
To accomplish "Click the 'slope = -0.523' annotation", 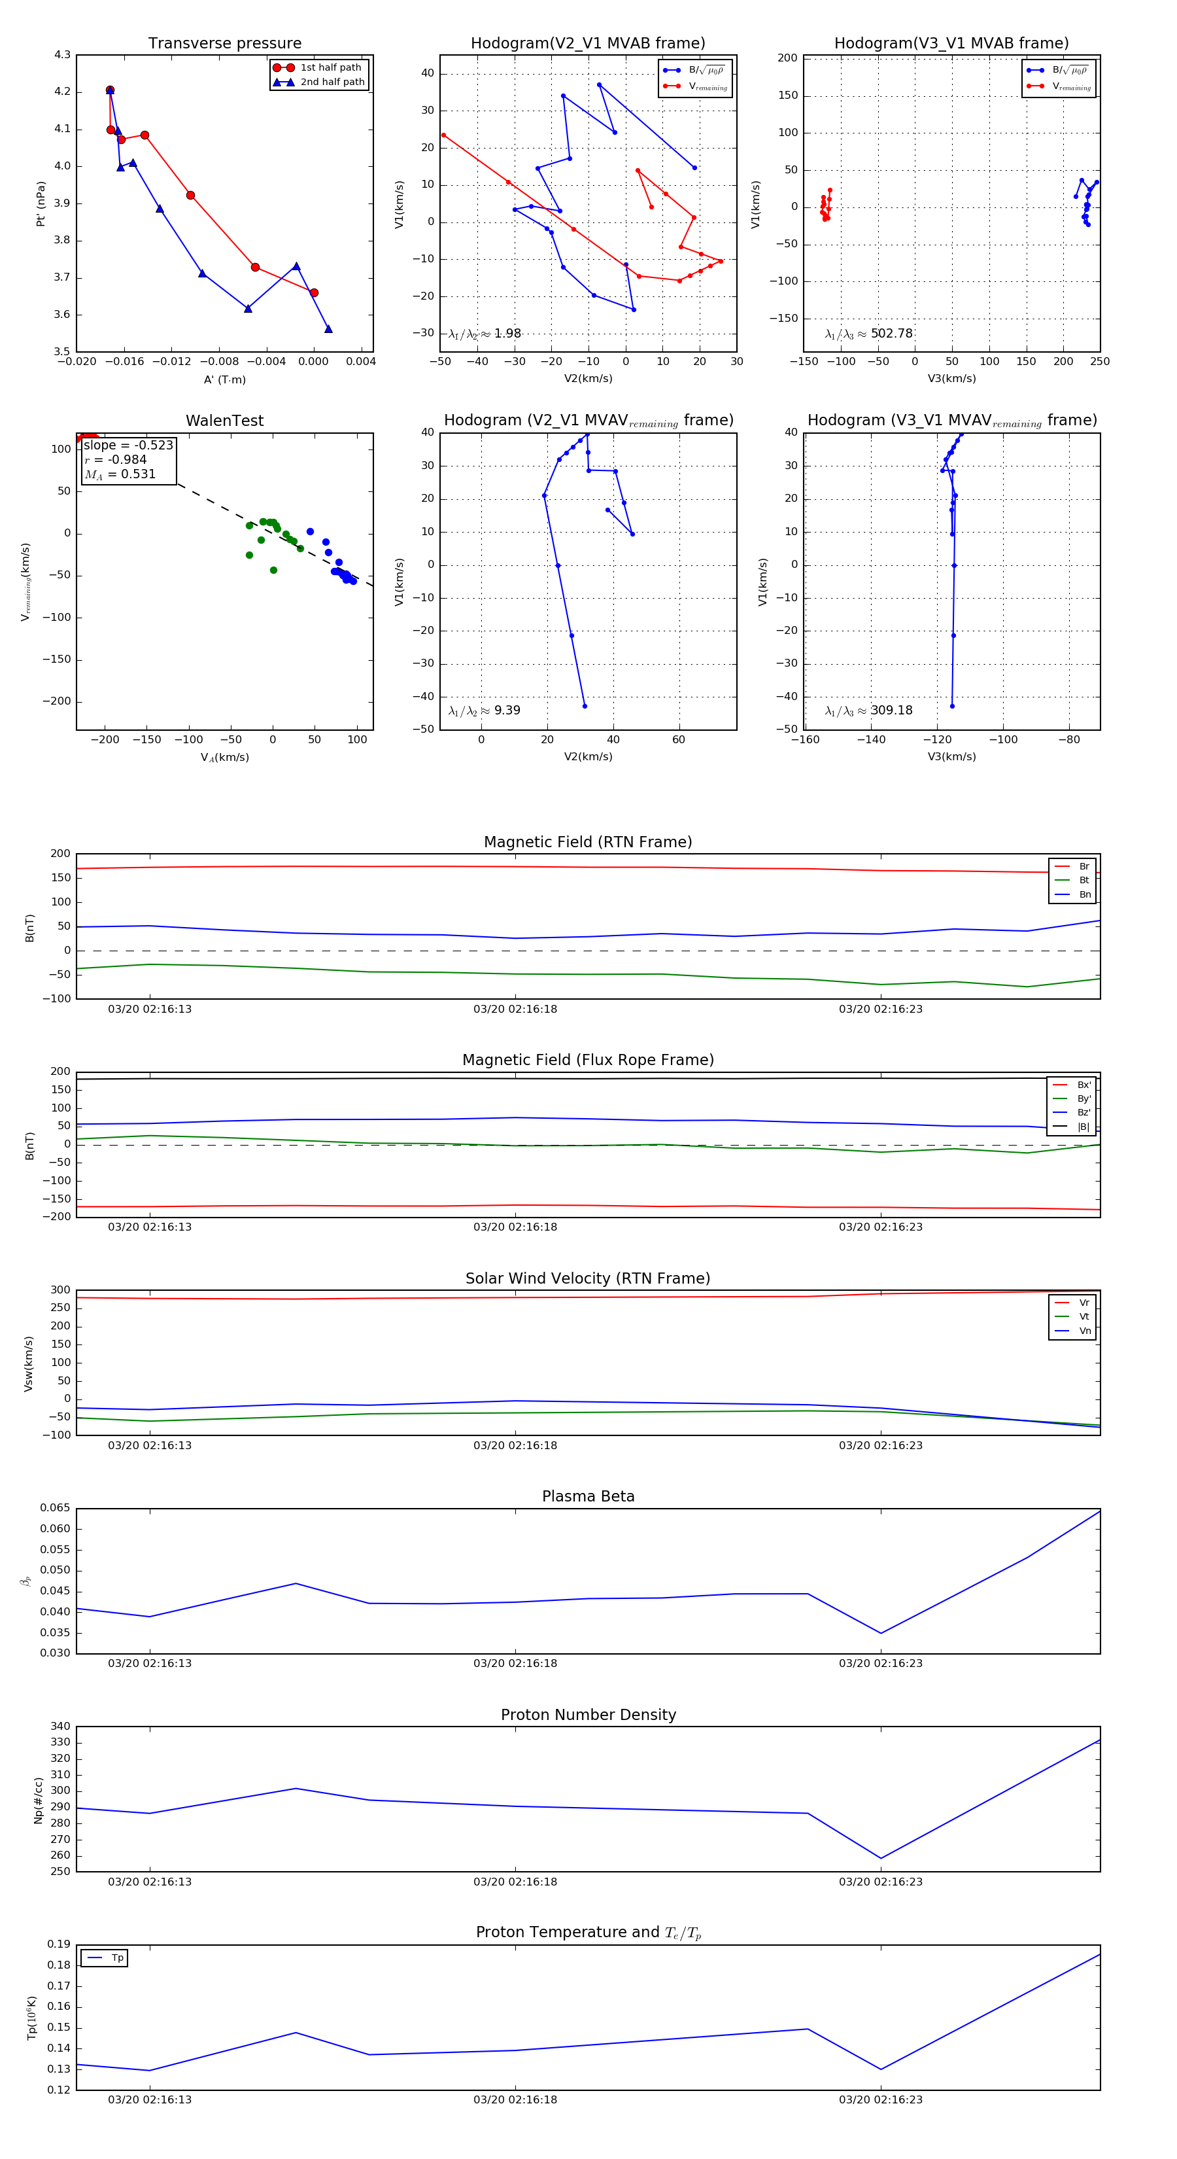I will point(128,445).
